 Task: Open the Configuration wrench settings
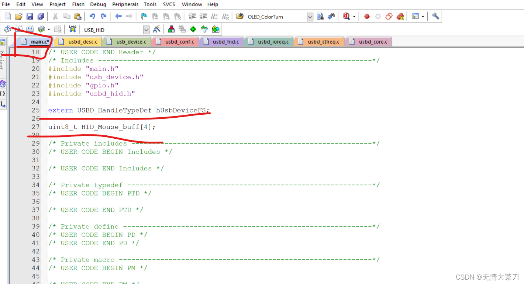pos(435,17)
